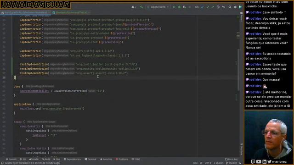
Task: Click the mockito-kotlin testImplementation line
Action: pyautogui.click(x=80, y=69)
